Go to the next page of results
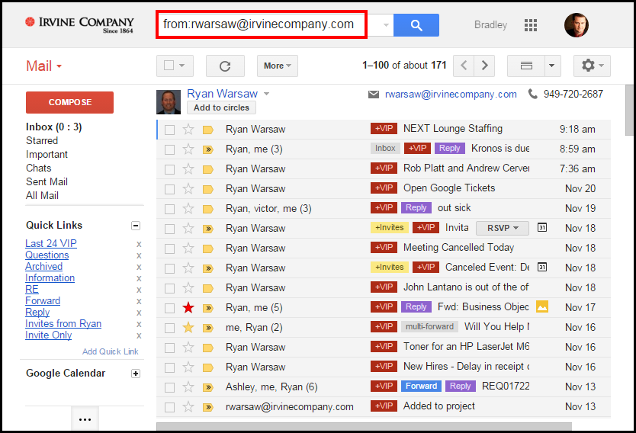 484,66
